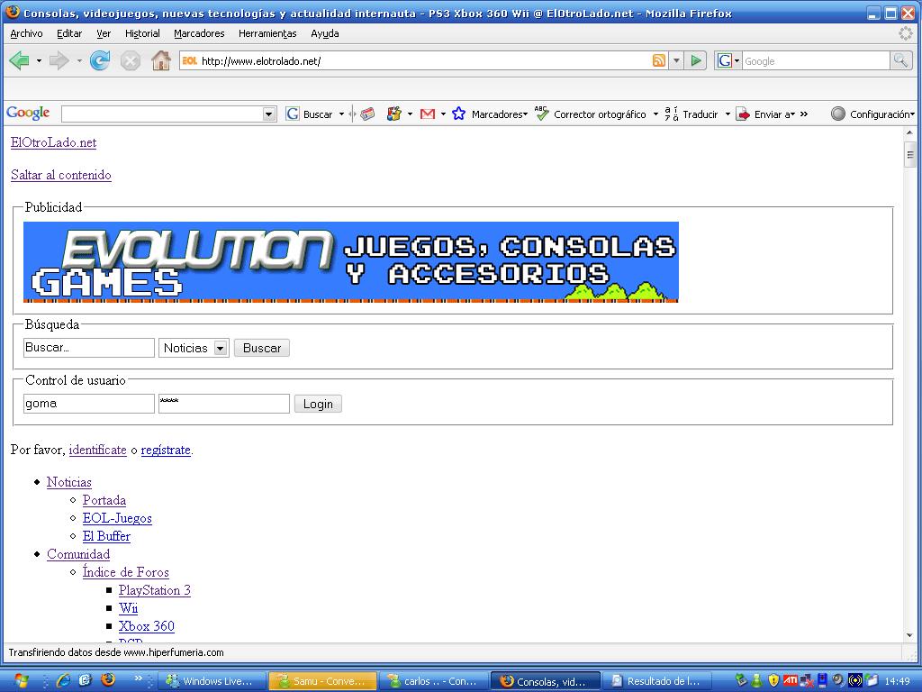Open the EOL-Juegos link

point(117,518)
